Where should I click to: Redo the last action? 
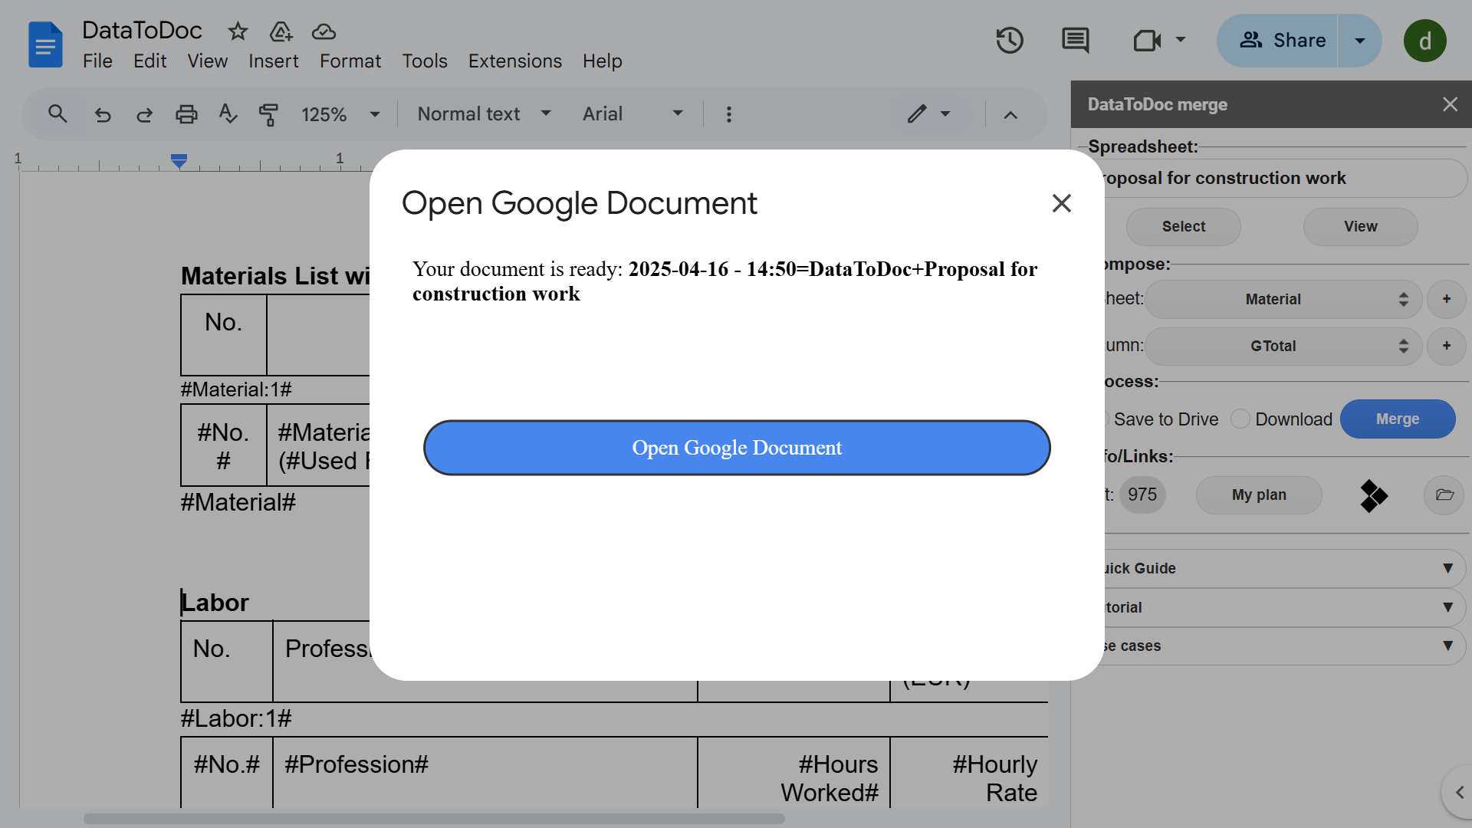pos(144,114)
